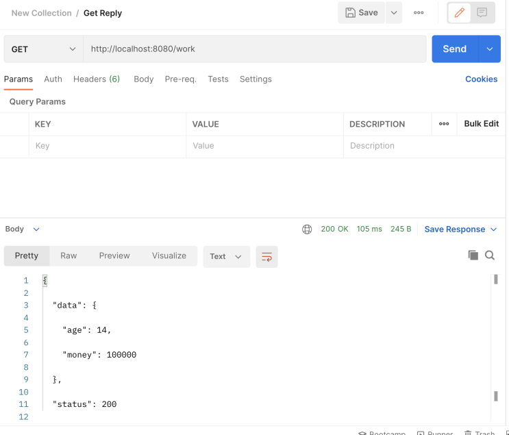Screen dimensions: 509x435
Task: Select the Pretty response view
Action: click(27, 256)
